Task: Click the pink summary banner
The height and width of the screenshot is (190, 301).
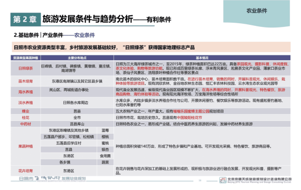Action: [x=151, y=47]
